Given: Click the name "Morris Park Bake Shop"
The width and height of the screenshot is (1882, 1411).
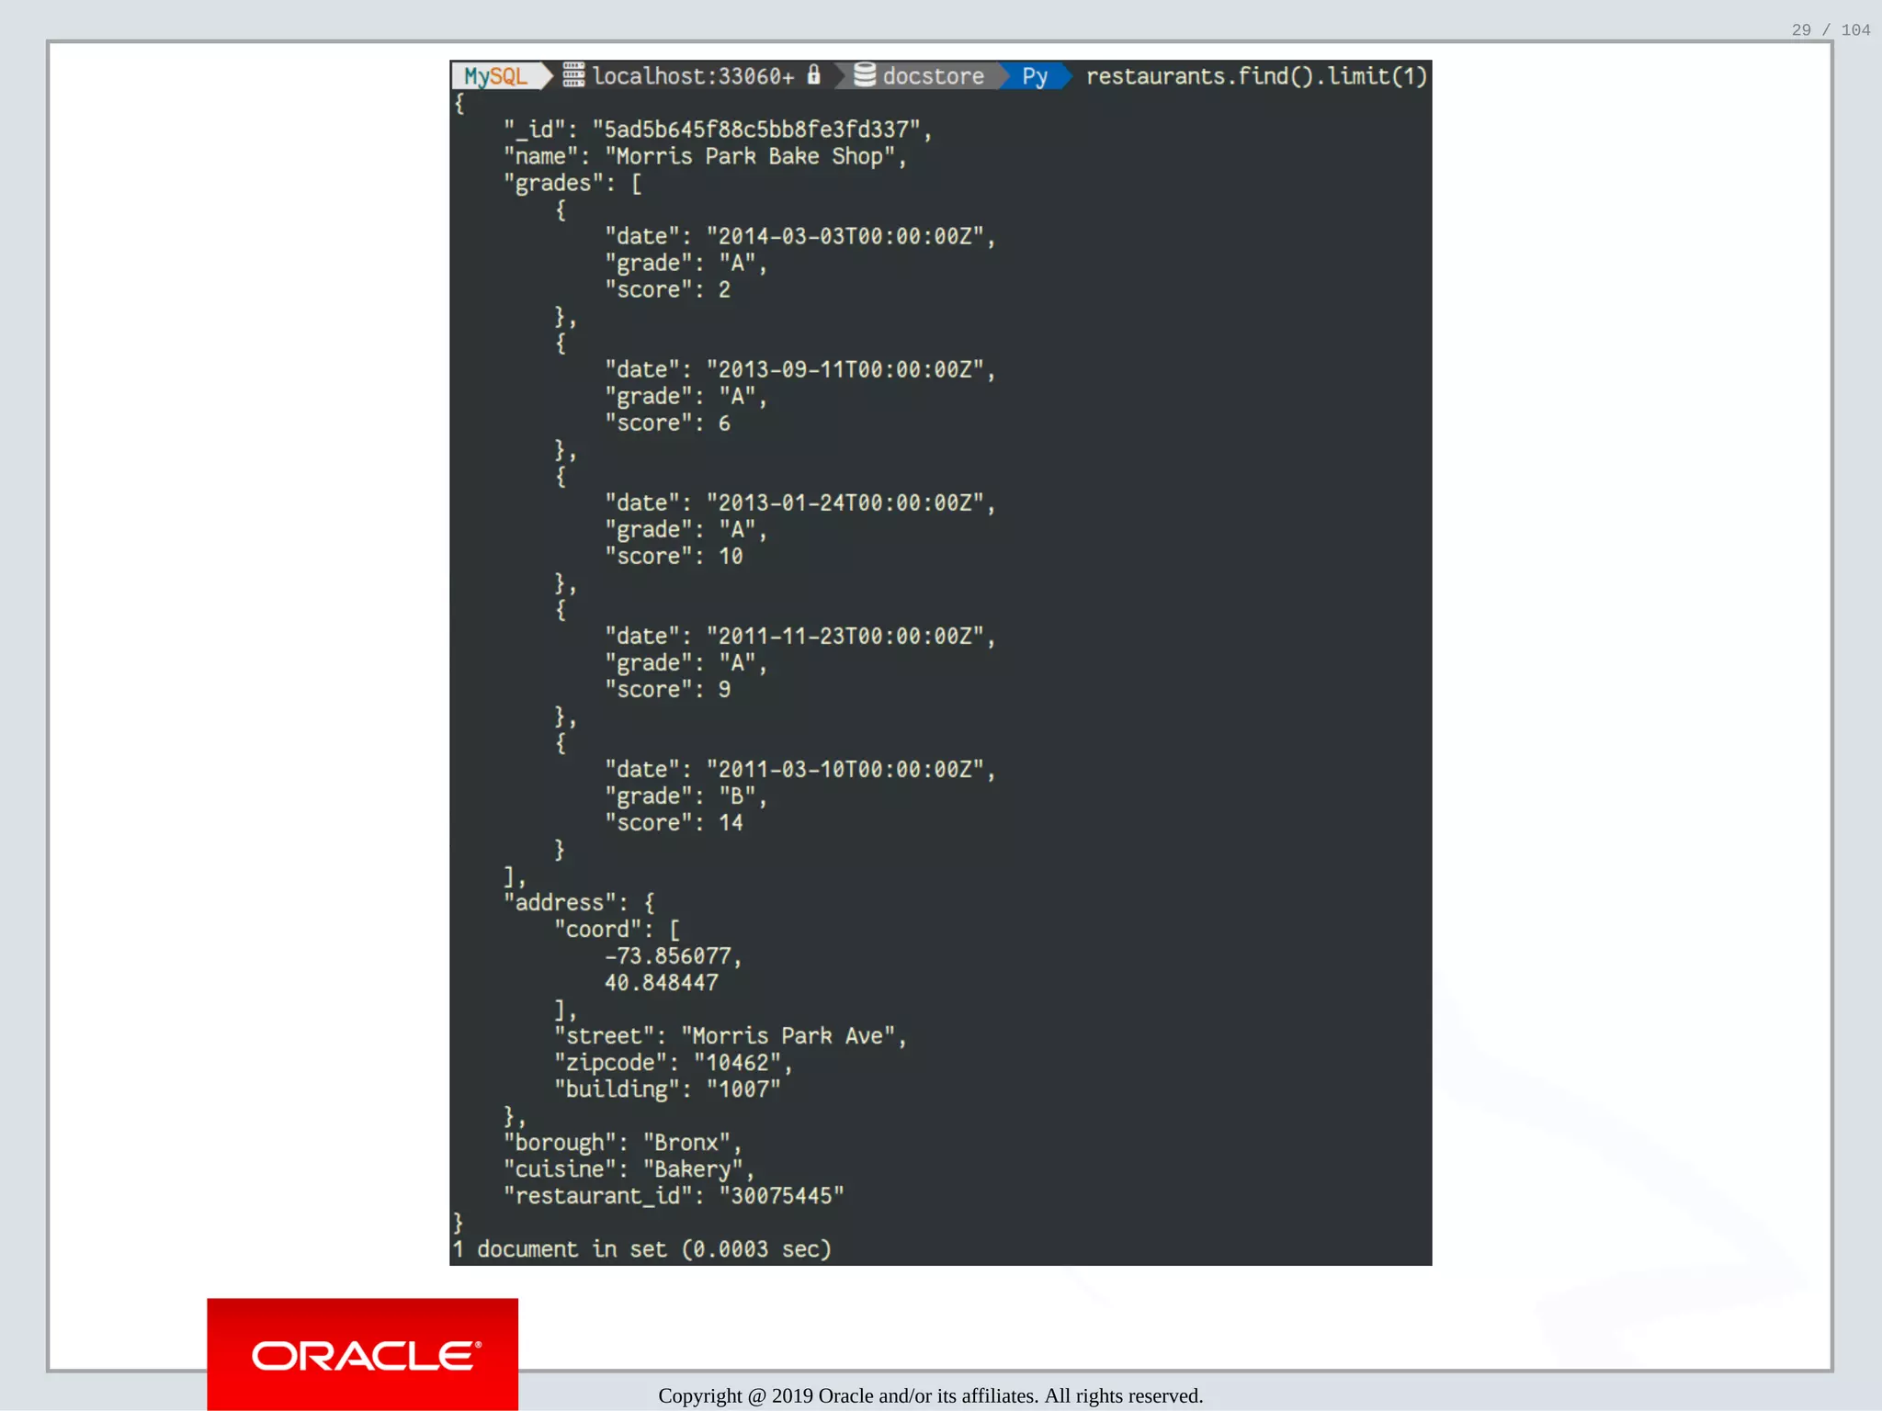Looking at the screenshot, I should 750,157.
